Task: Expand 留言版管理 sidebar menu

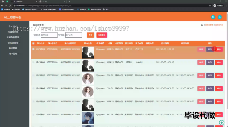Action: 13,43
